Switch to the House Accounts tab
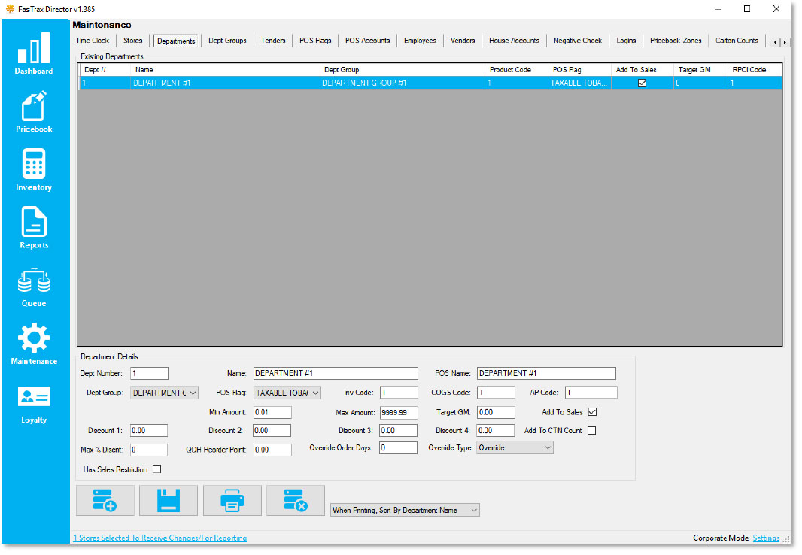Viewport: 802px width, 555px height. coord(515,41)
